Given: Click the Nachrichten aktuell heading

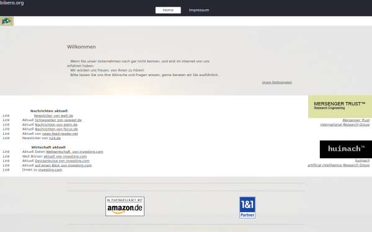Looking at the screenshot, I should (49, 111).
